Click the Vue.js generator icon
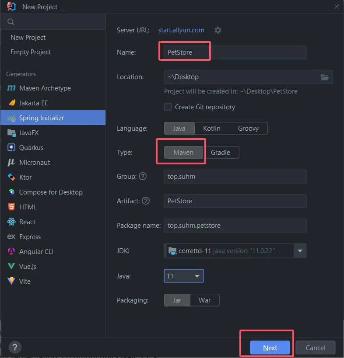344x358 pixels. [11, 267]
